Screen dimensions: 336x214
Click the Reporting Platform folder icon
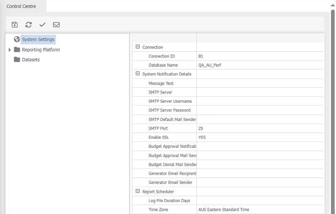(x=17, y=50)
